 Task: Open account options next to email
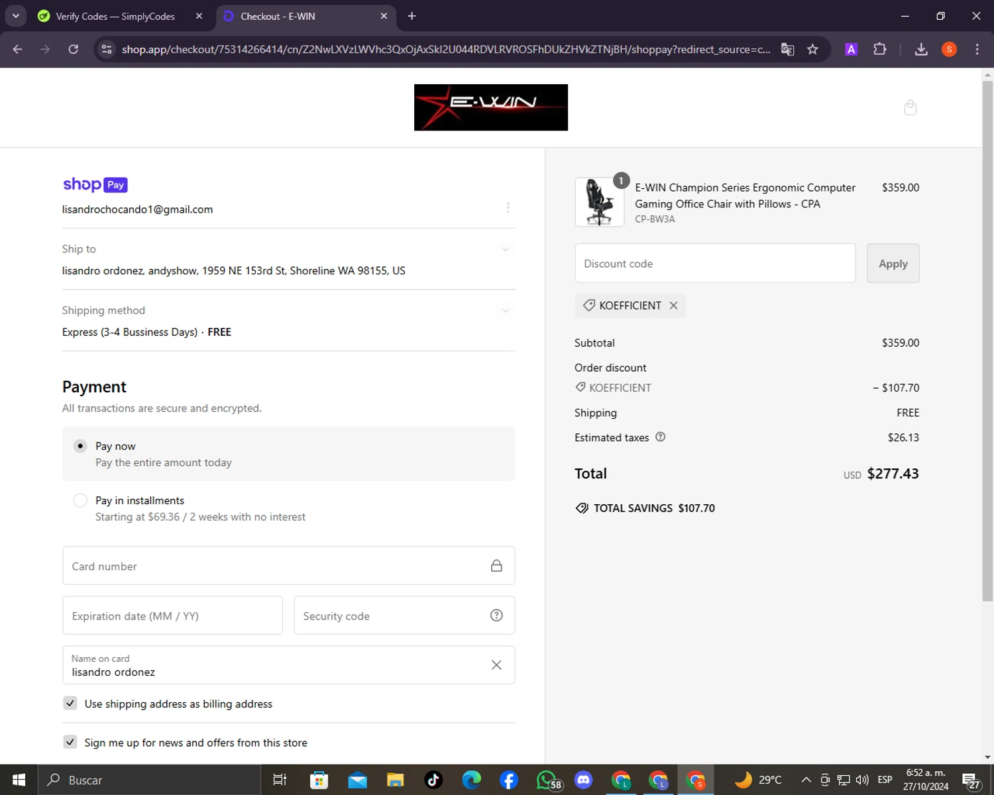508,207
